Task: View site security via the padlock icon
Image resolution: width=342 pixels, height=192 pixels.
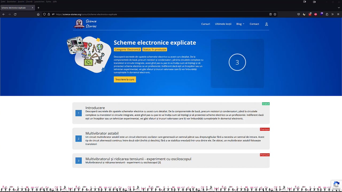Action: [x=49, y=14]
